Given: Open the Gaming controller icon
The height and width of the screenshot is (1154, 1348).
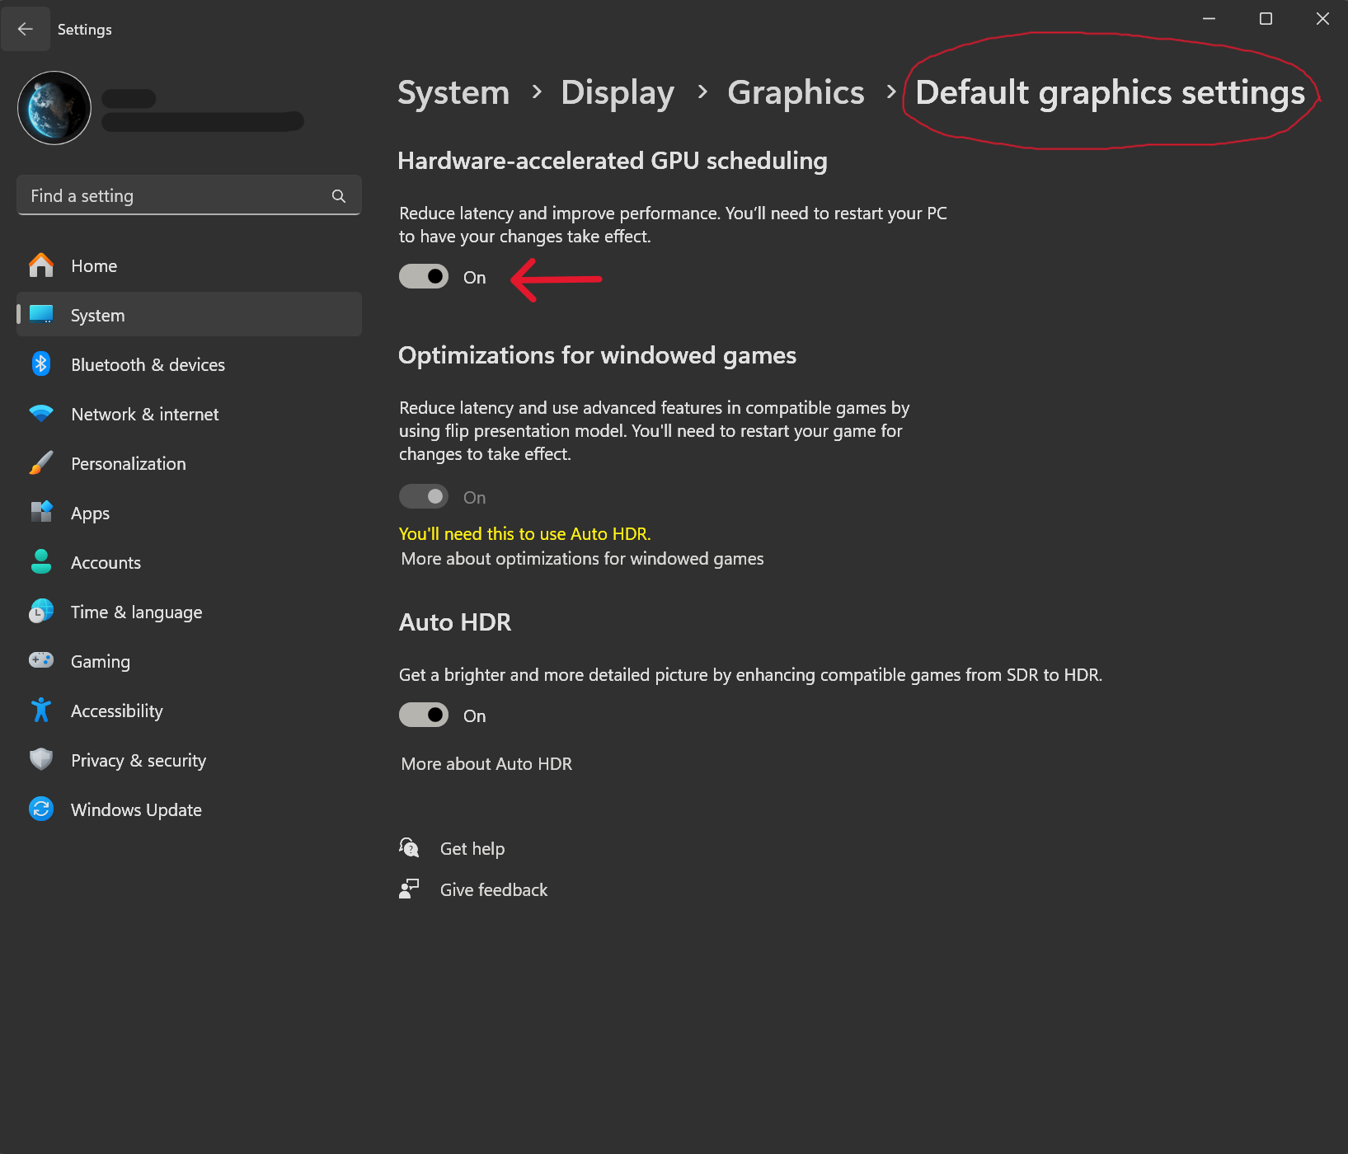Looking at the screenshot, I should click(x=41, y=661).
